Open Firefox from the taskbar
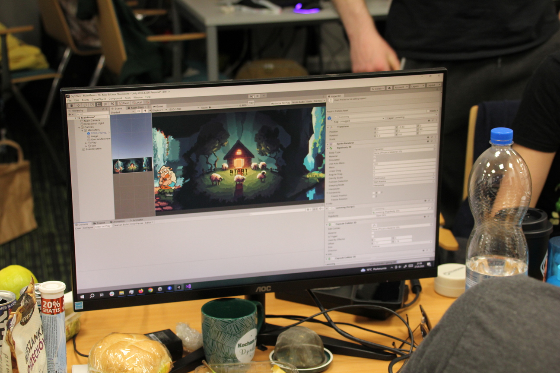Screen dimensions: 560x373 coord(141,291)
